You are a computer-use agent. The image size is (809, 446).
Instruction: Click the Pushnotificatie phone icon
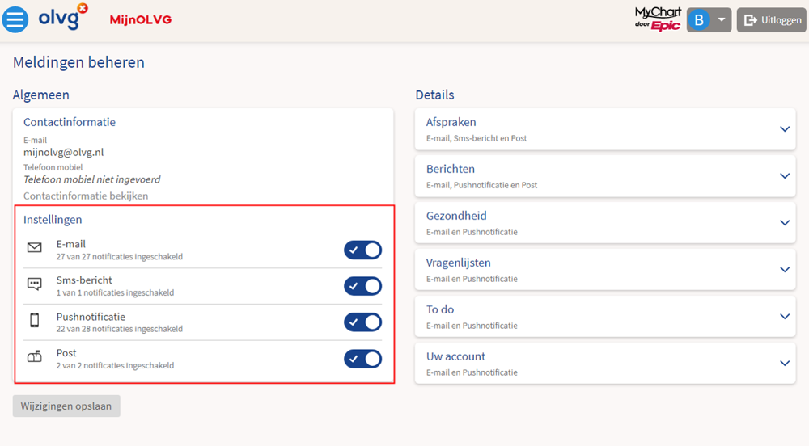[x=35, y=320]
